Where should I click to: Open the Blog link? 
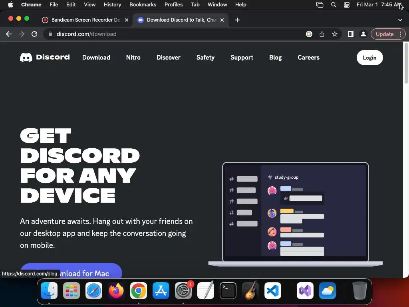[276, 58]
